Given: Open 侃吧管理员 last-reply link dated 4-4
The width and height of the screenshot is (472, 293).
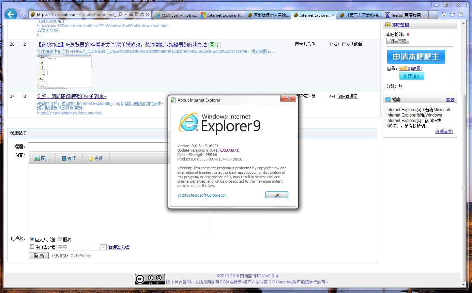Looking at the screenshot, I should [347, 96].
